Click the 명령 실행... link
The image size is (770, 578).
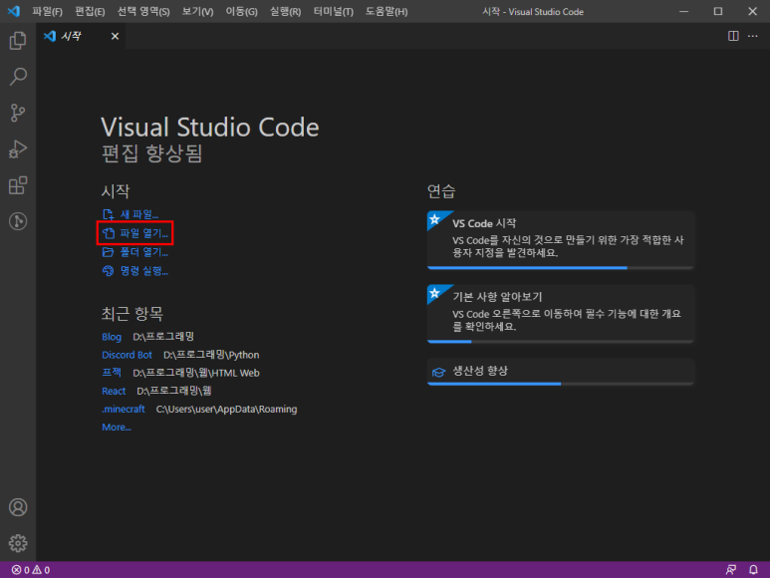(x=143, y=271)
